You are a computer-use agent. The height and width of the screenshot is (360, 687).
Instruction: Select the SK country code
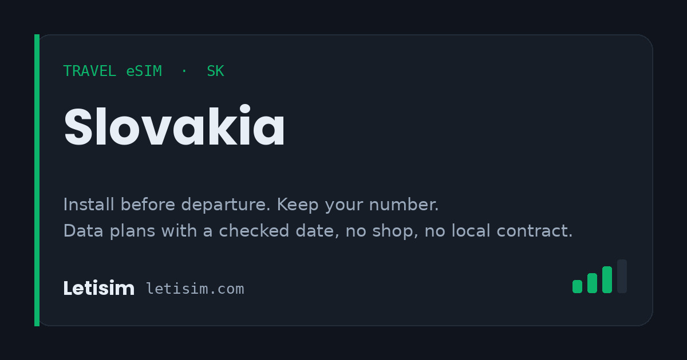tap(215, 71)
